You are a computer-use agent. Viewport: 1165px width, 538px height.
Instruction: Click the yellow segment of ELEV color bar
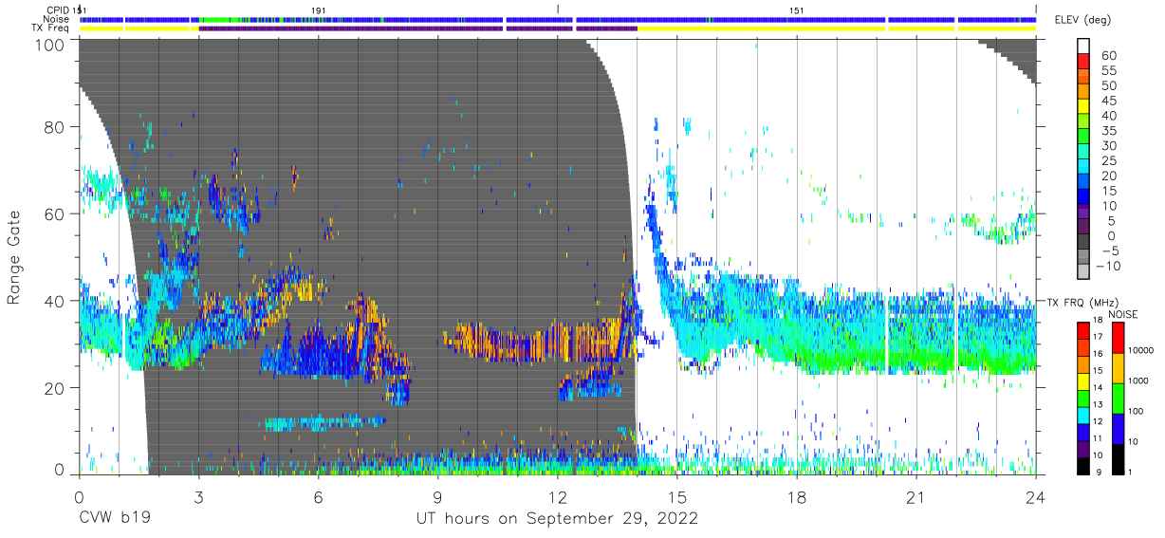[1083, 108]
